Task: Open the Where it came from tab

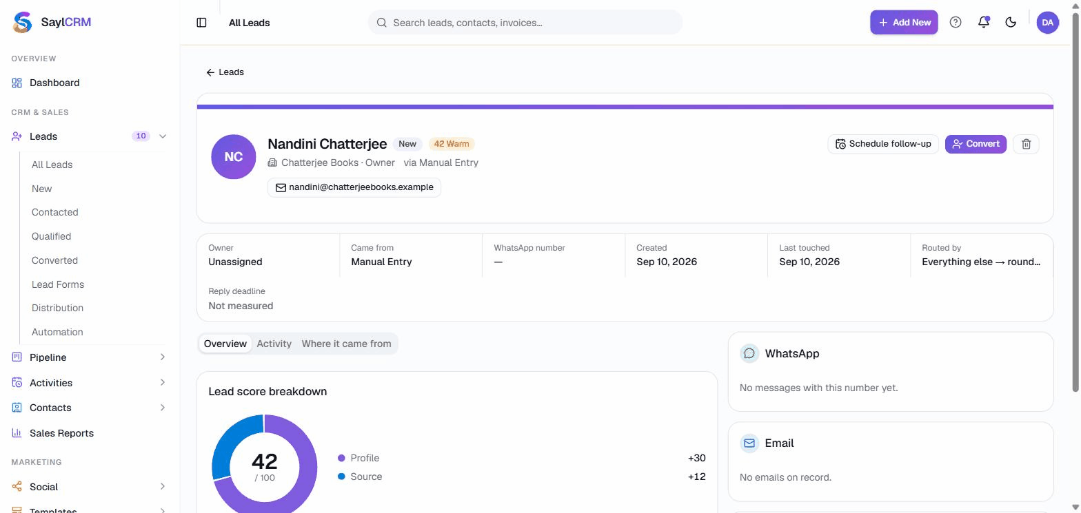Action: pyautogui.click(x=346, y=344)
